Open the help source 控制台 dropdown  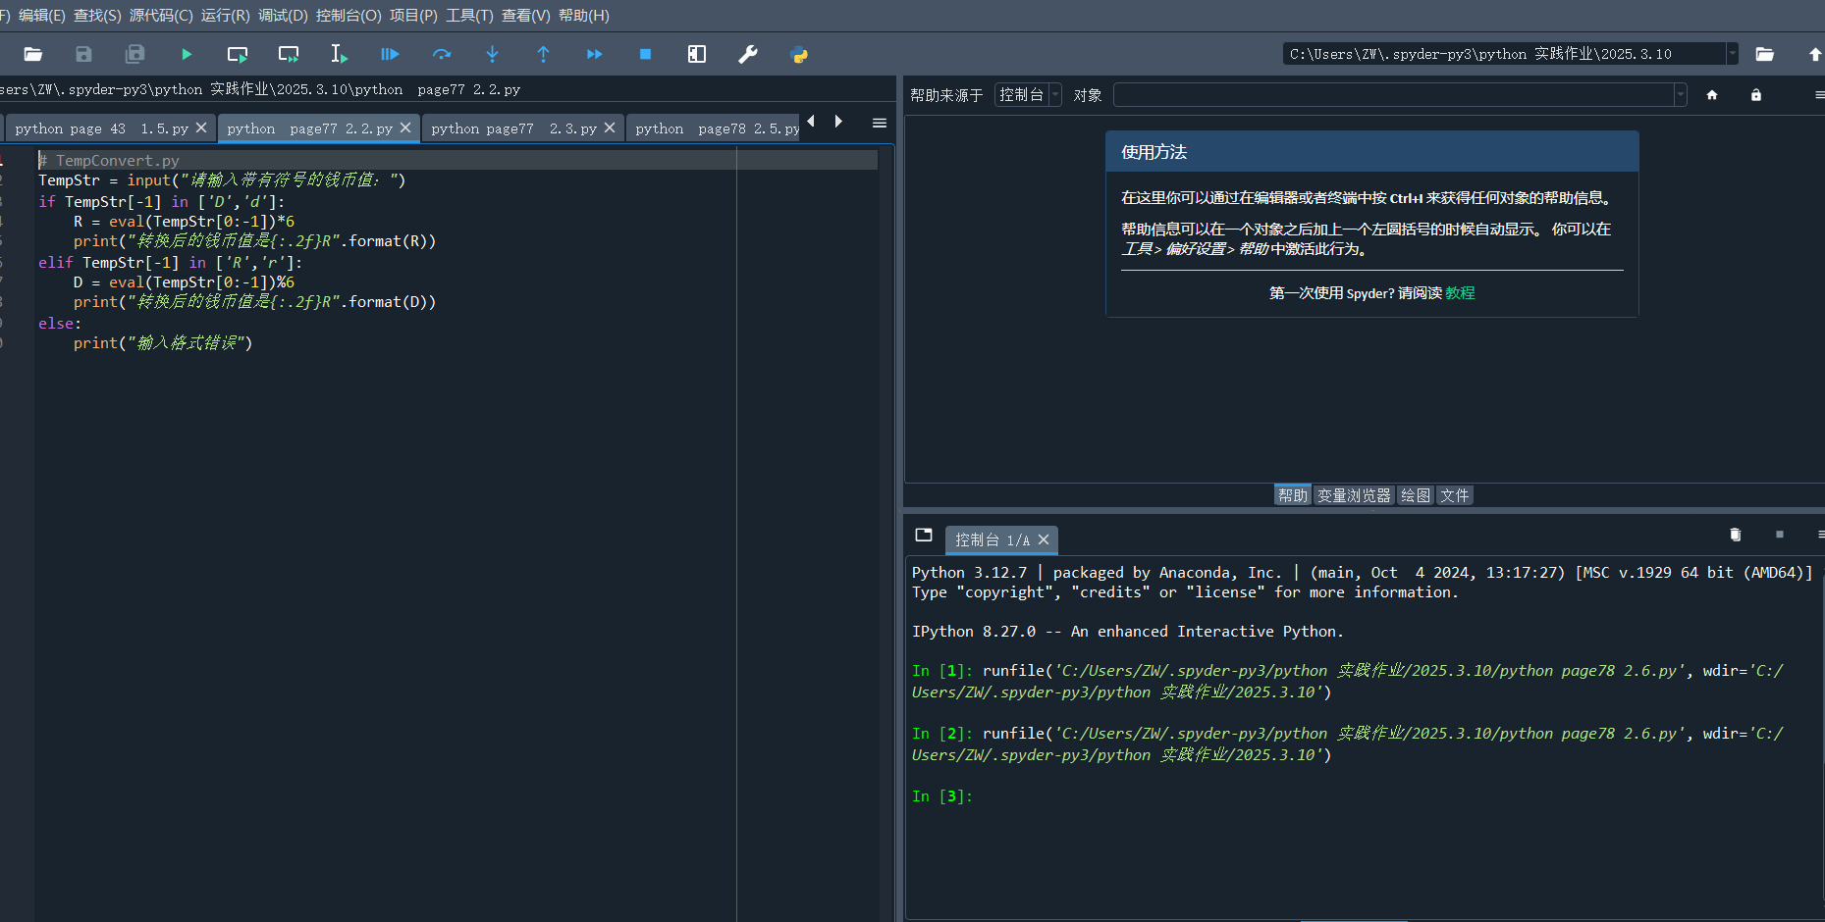point(1028,95)
